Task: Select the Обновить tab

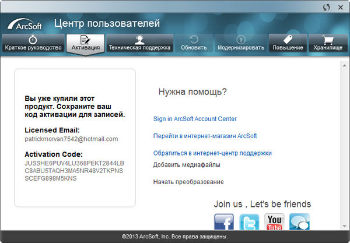Action: [193, 43]
